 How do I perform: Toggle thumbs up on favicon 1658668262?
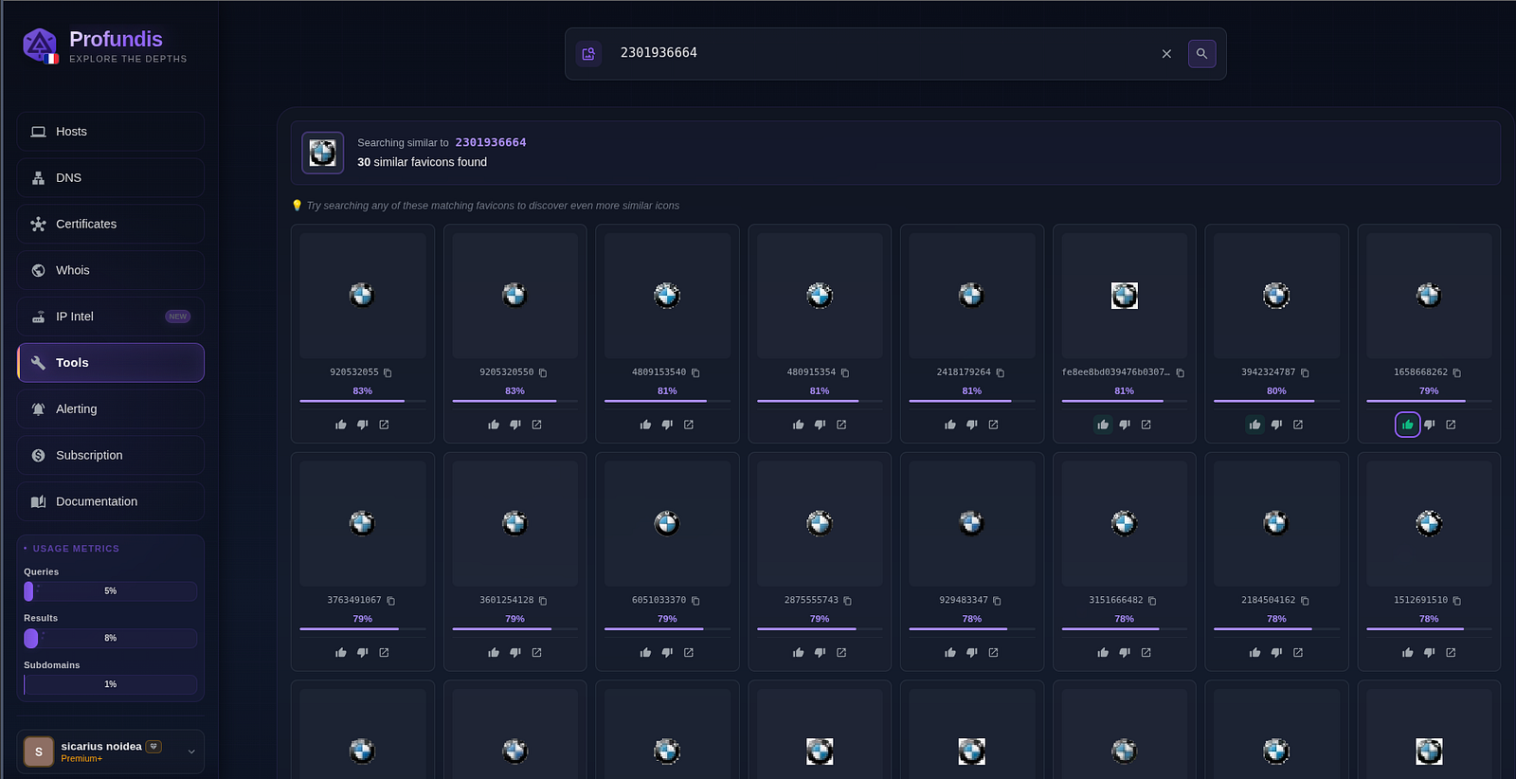coord(1407,425)
